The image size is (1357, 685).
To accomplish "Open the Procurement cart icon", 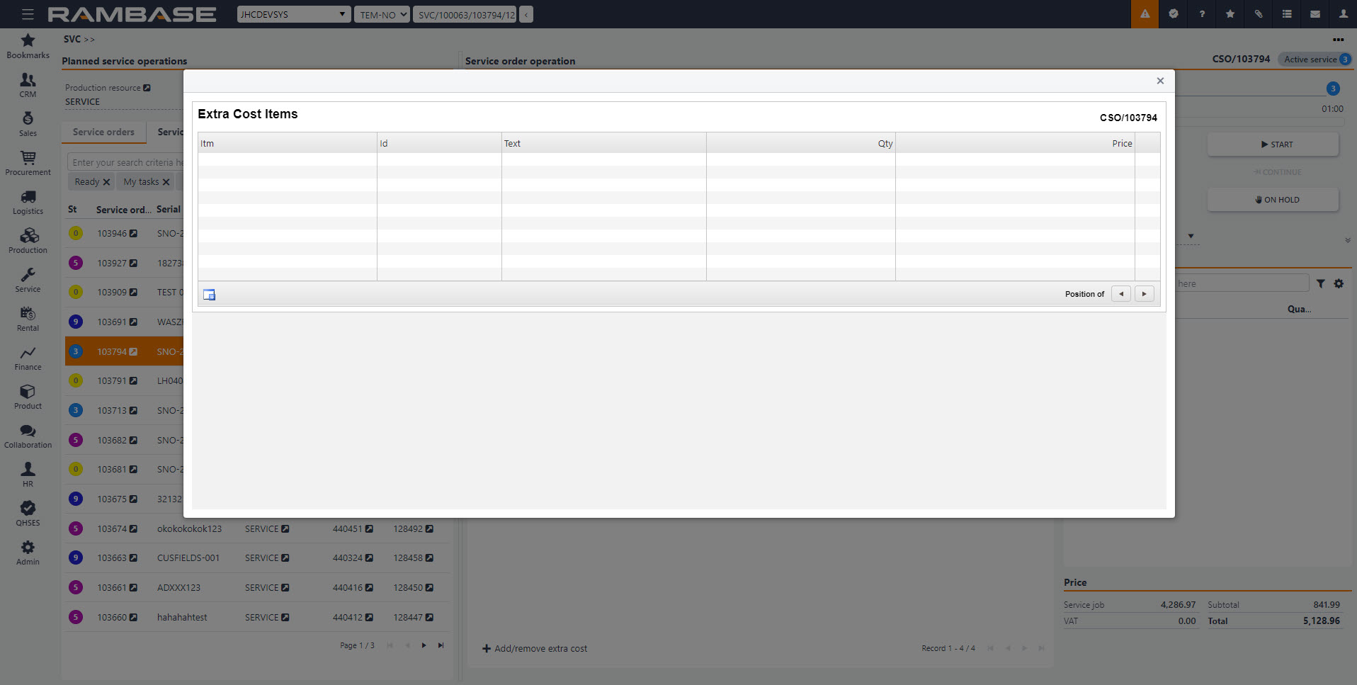I will (28, 158).
